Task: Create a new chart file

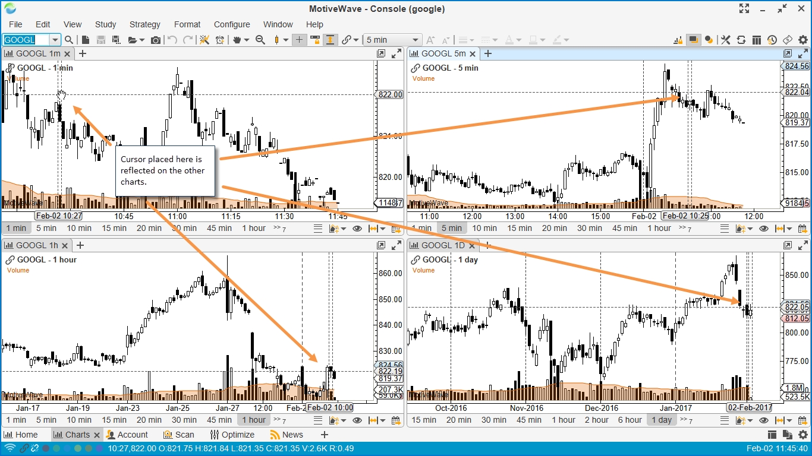Action: tap(86, 40)
